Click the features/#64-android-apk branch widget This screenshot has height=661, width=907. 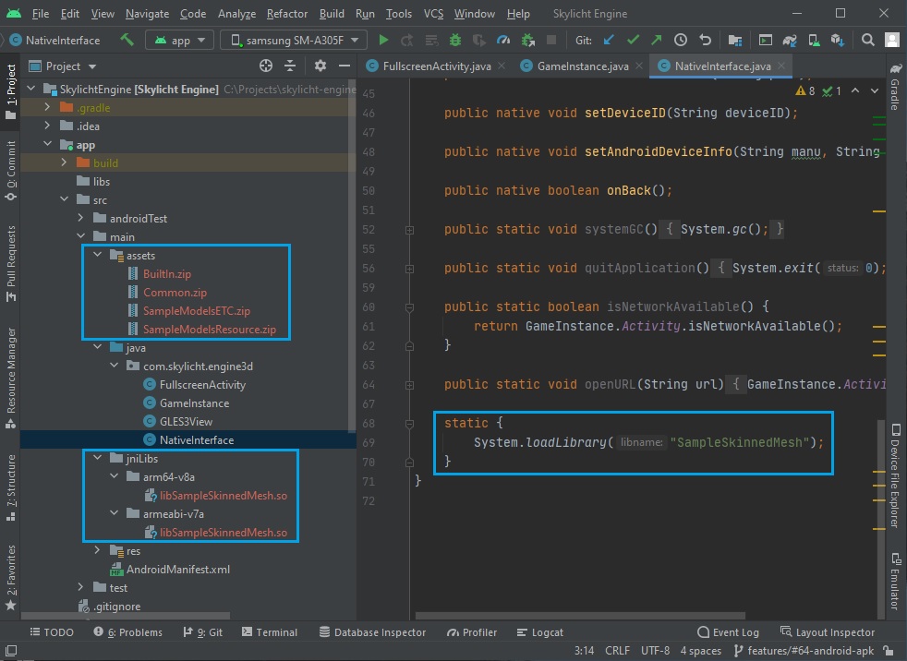(804, 651)
